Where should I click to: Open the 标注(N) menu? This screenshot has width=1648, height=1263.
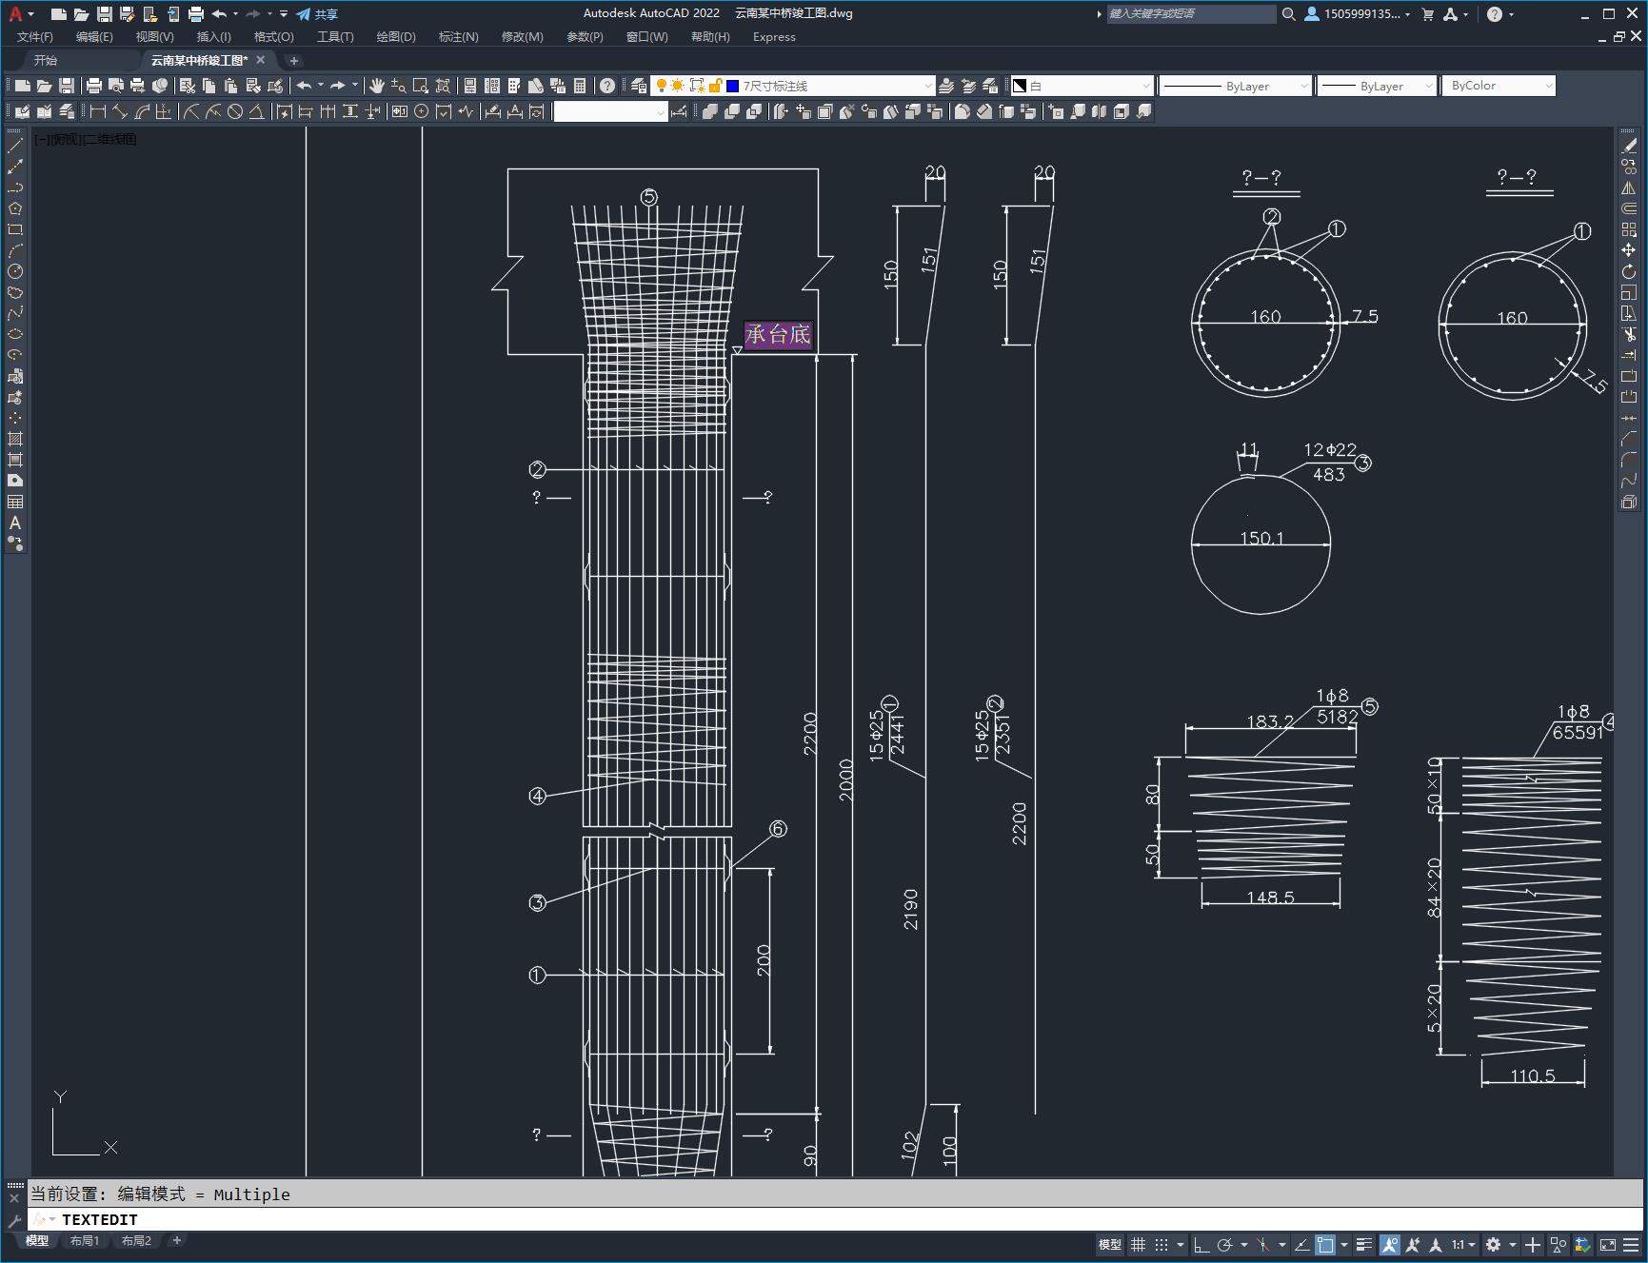click(458, 37)
